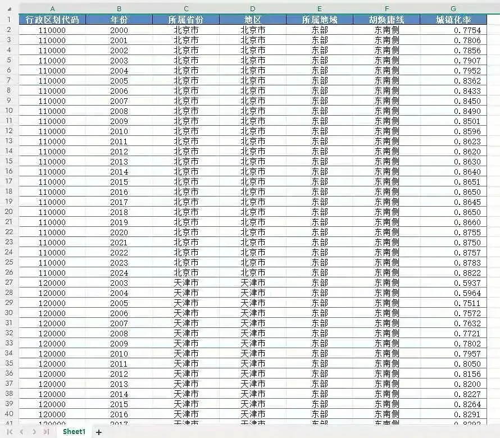Click the 城镇化率 header cell
The width and height of the screenshot is (500, 438).
[453, 20]
